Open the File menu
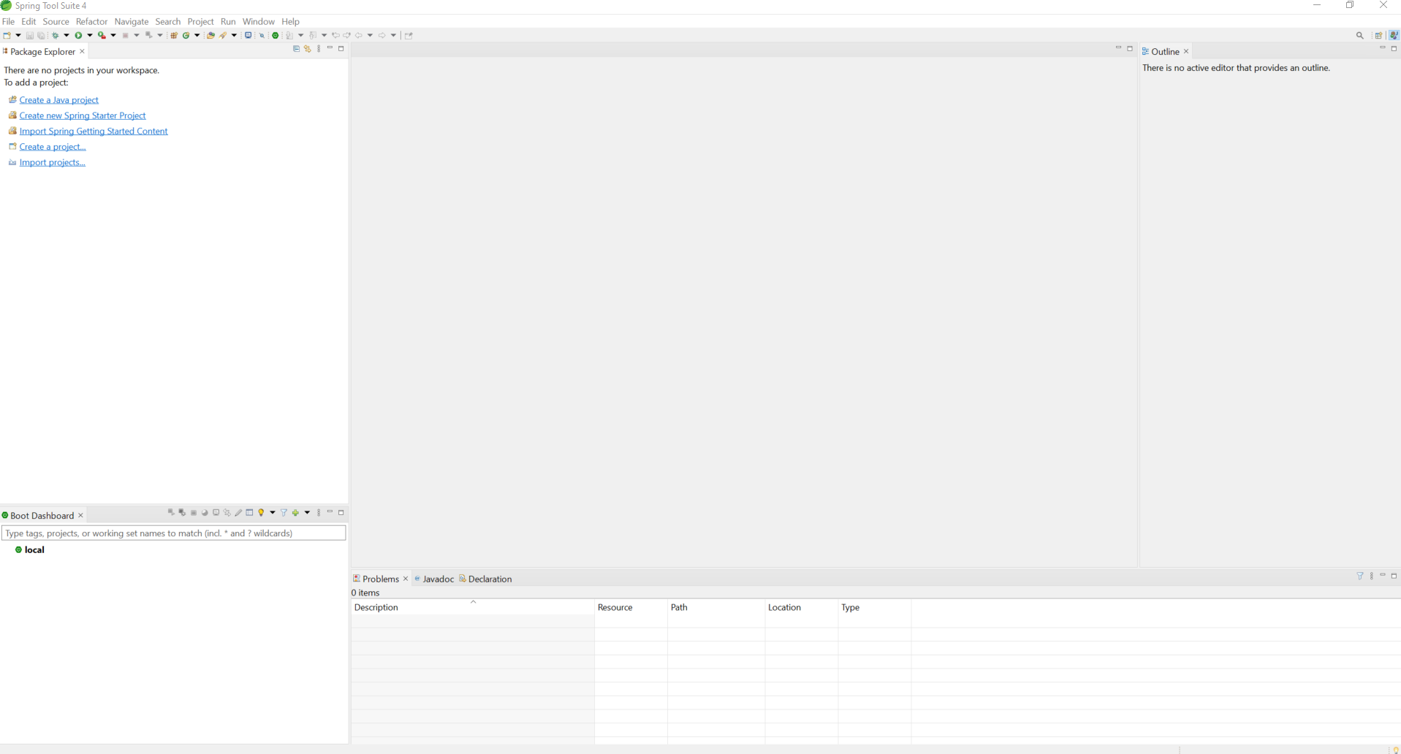 (8, 21)
